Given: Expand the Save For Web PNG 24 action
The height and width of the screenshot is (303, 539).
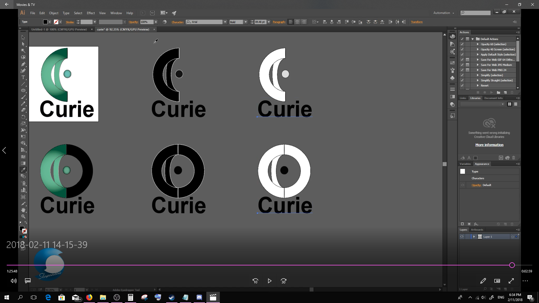Looking at the screenshot, I should 478,70.
